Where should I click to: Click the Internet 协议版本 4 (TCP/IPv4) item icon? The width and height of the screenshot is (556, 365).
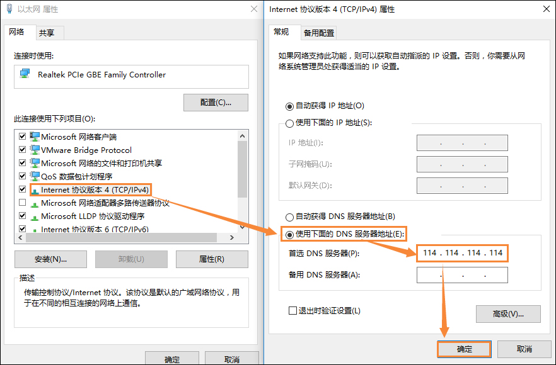34,189
